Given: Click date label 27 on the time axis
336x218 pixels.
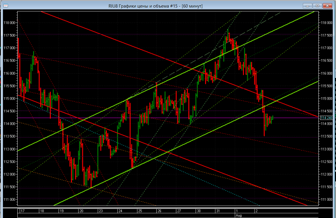Looking at the screenshot, I should tap(179, 211).
